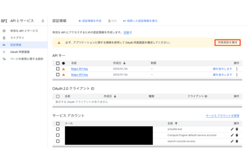
Task: Click the notification bell icon beside API とサービス
Action: (x=43, y=21)
